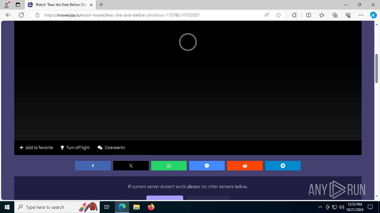The height and width of the screenshot is (213, 380).
Task: Close the current browser tab
Action: click(x=91, y=5)
